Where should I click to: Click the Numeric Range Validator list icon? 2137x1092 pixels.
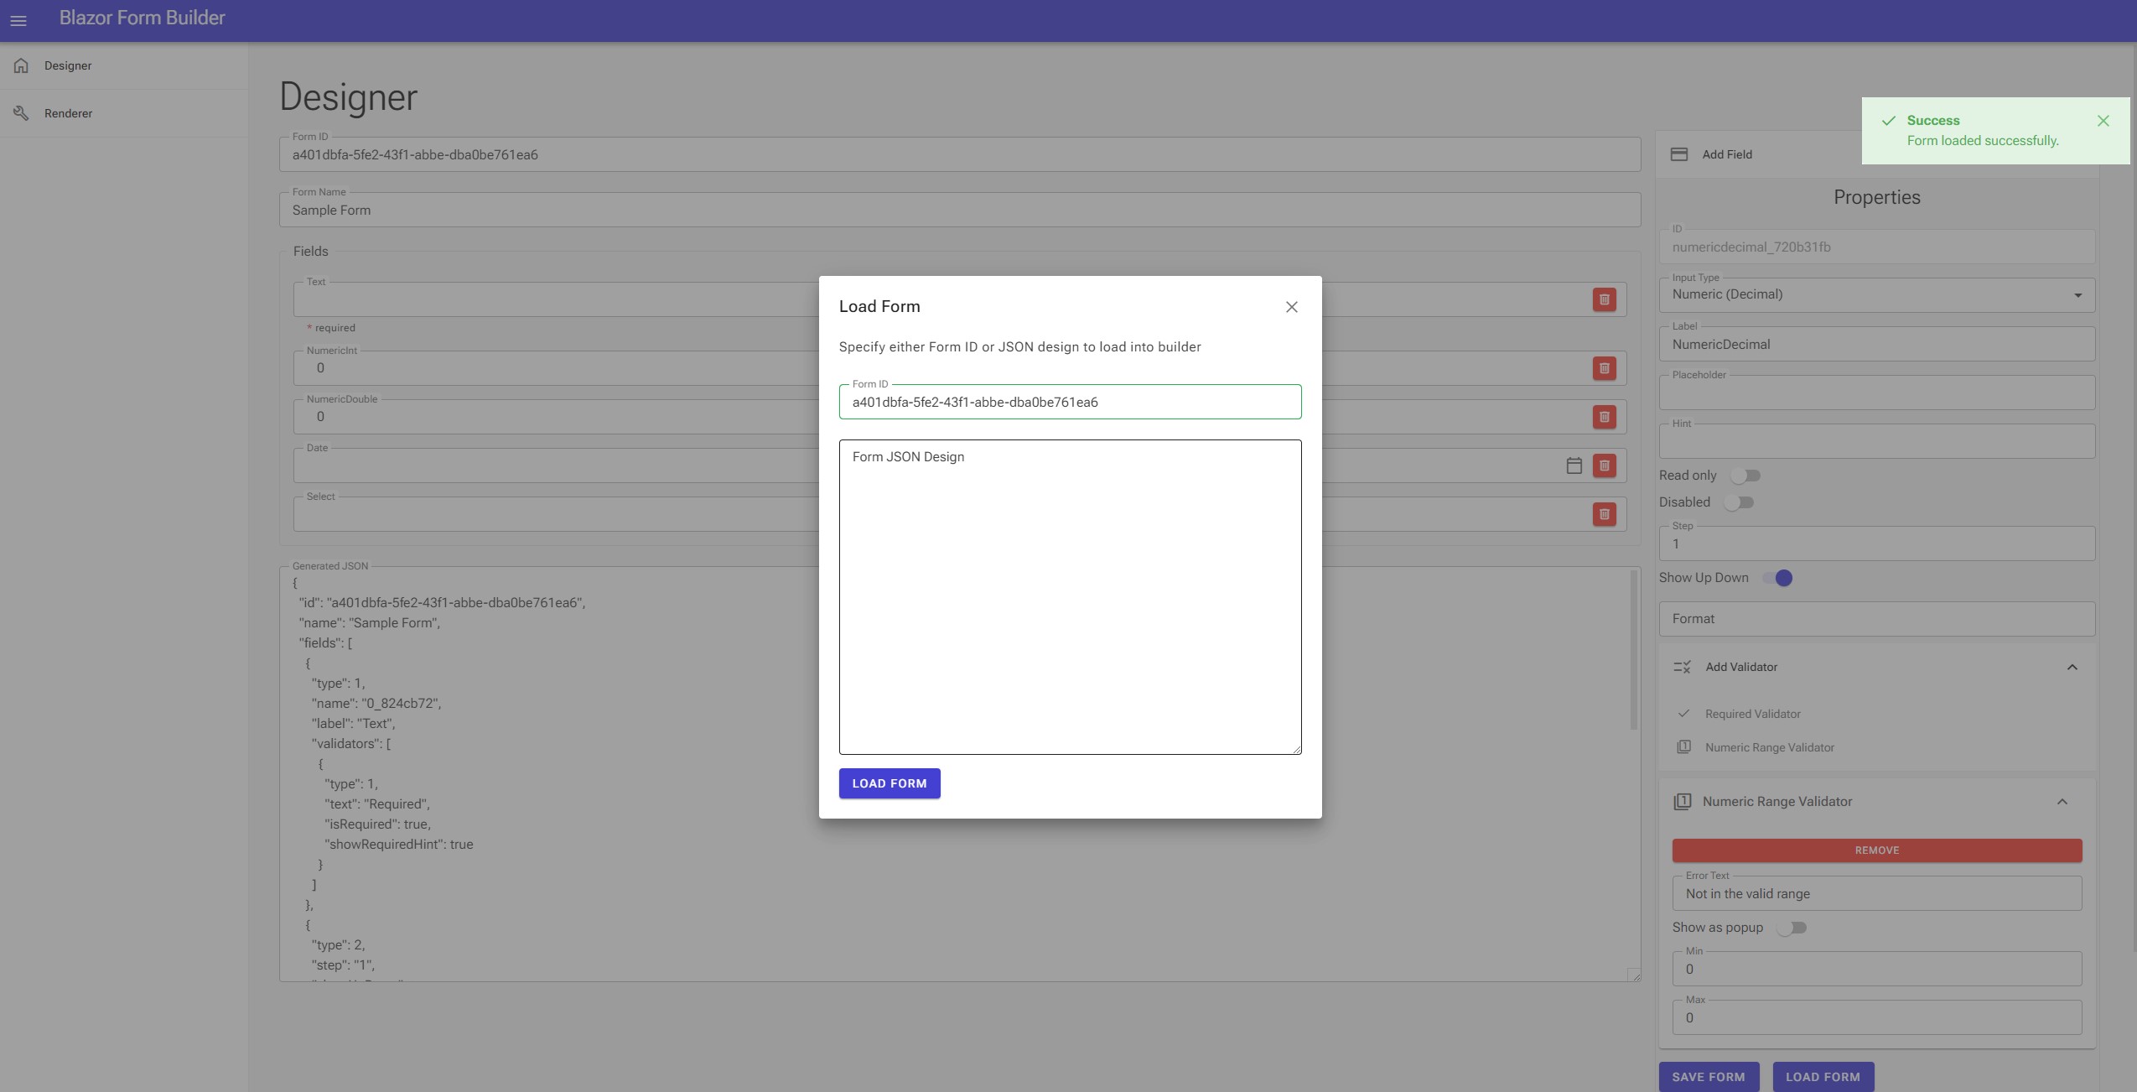(x=1683, y=747)
